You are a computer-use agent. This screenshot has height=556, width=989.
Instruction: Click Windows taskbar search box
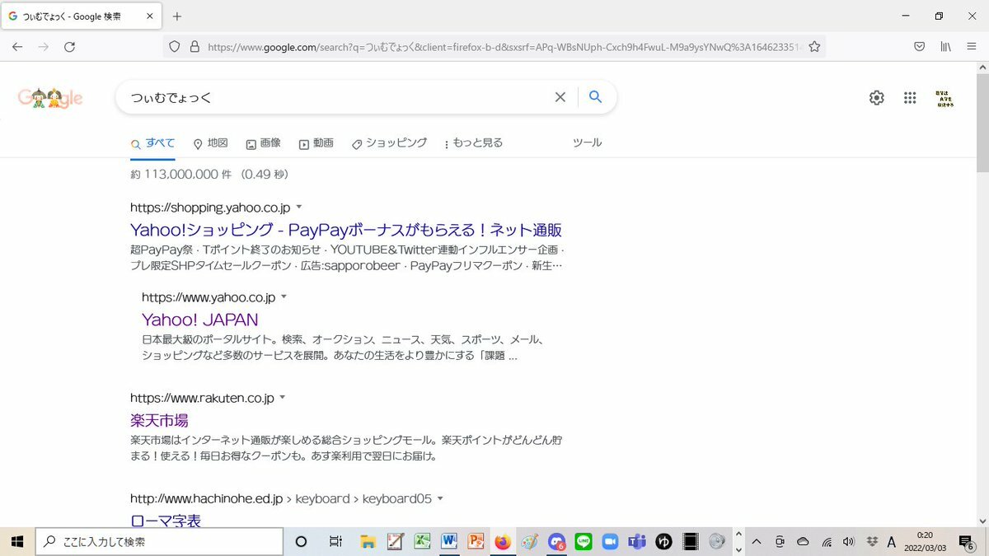tap(159, 541)
